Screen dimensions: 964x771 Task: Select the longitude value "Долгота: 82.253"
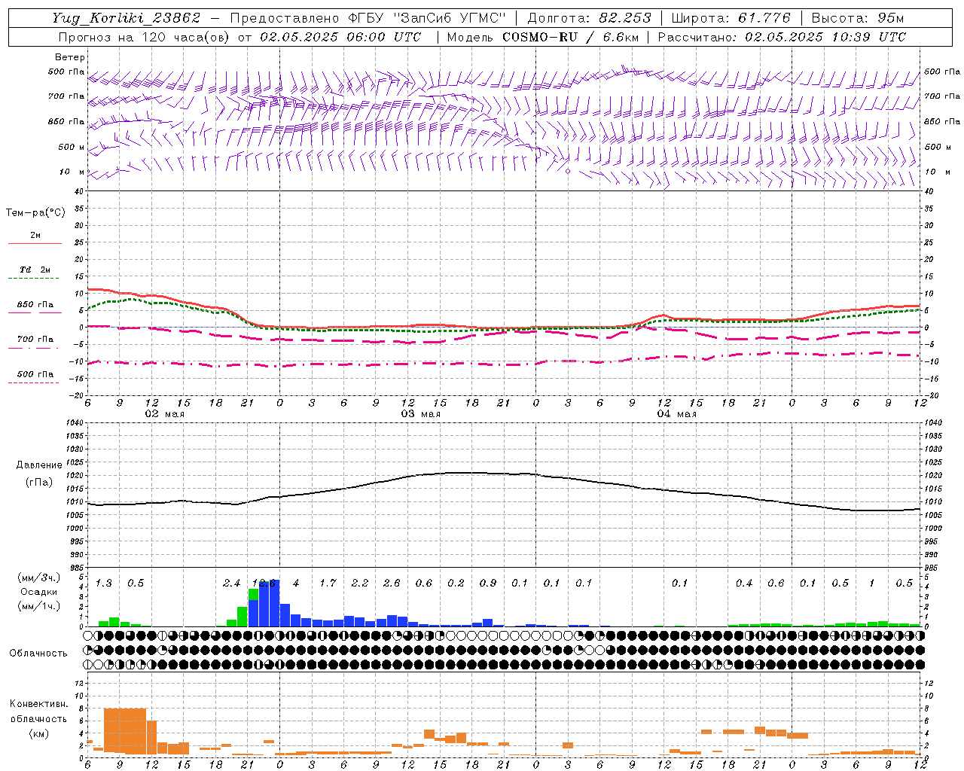pos(589,18)
